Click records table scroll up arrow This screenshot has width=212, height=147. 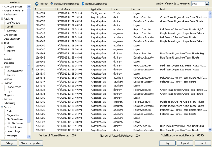coord(210,13)
